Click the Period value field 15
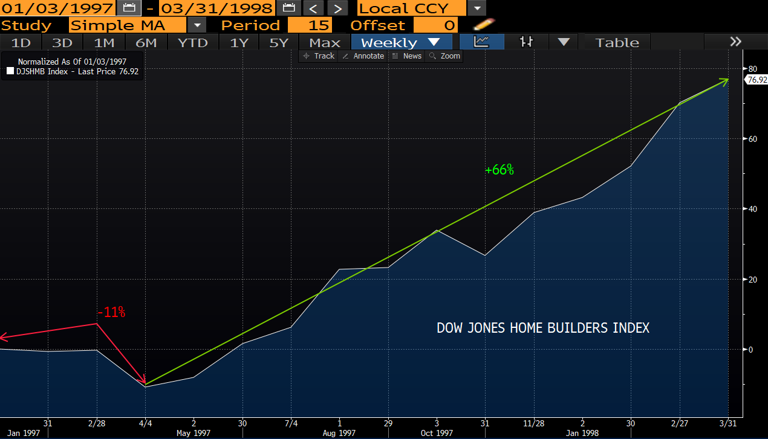Image resolution: width=768 pixels, height=439 pixels. (310, 25)
